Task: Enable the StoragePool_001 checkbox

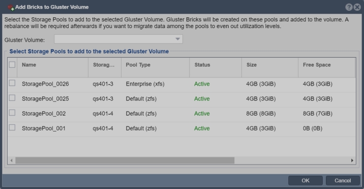Action: [12, 127]
